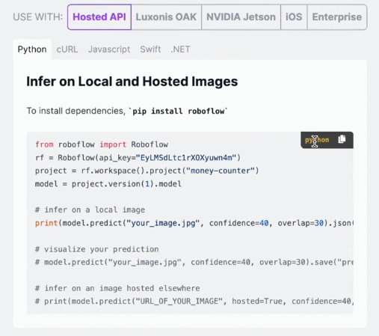379x336 pixels.
Task: Click the "money-counter" project string
Action: [221, 171]
